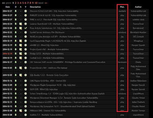Screen dimensions: 153x118
Task: Click verified checkmark for Free Article Submissions
Action: 25,28
